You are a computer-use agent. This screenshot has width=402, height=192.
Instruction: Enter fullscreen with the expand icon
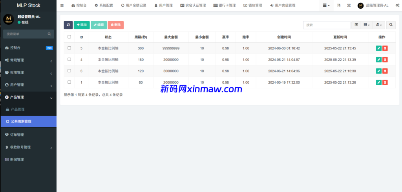click(349, 5)
